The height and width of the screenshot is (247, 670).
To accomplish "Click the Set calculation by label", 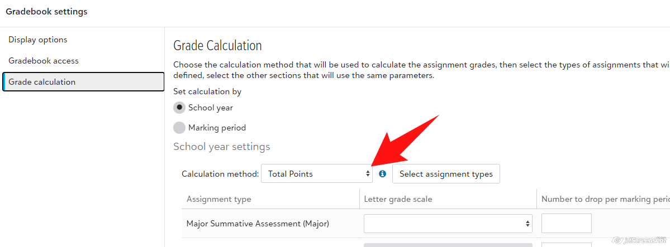I will 207,91.
